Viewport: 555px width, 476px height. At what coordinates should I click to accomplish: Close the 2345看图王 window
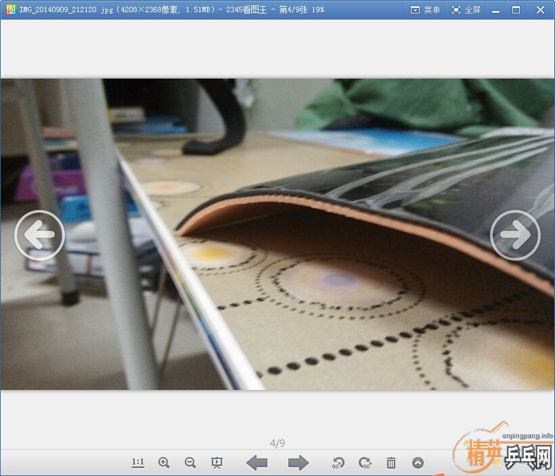click(x=541, y=9)
